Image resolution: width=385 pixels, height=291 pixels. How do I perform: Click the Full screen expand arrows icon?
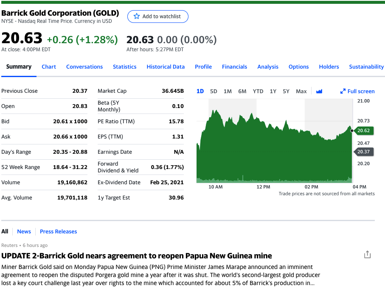pyautogui.click(x=343, y=91)
